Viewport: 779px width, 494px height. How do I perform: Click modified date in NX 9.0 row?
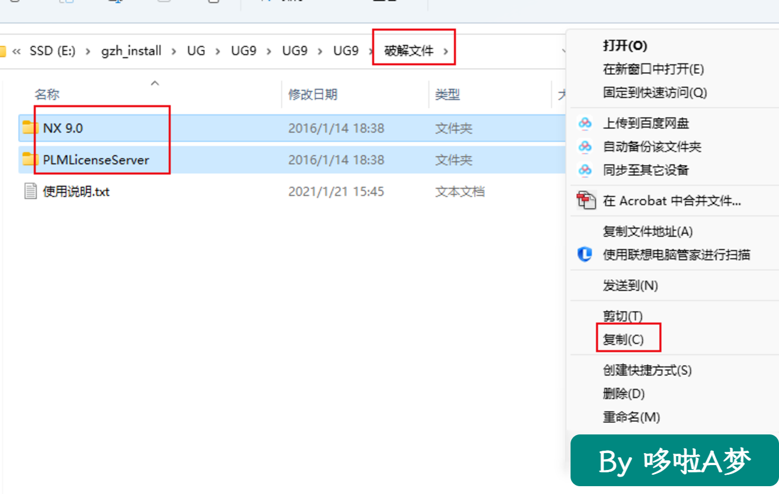click(336, 128)
